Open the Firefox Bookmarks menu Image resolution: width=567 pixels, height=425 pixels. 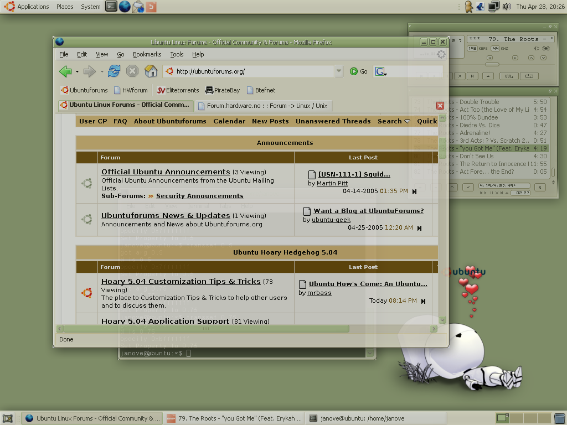(147, 54)
